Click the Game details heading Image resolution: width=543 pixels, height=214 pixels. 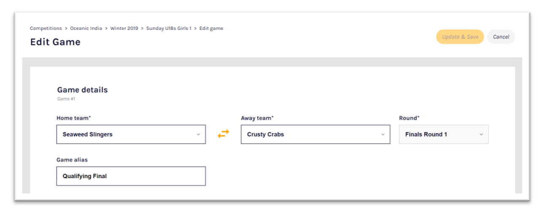click(x=82, y=90)
